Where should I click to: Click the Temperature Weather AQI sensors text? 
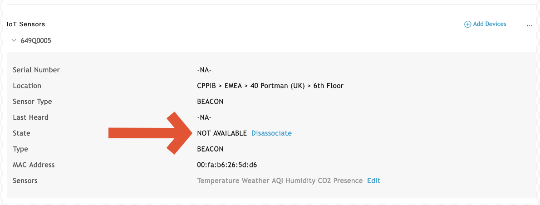[280, 181]
